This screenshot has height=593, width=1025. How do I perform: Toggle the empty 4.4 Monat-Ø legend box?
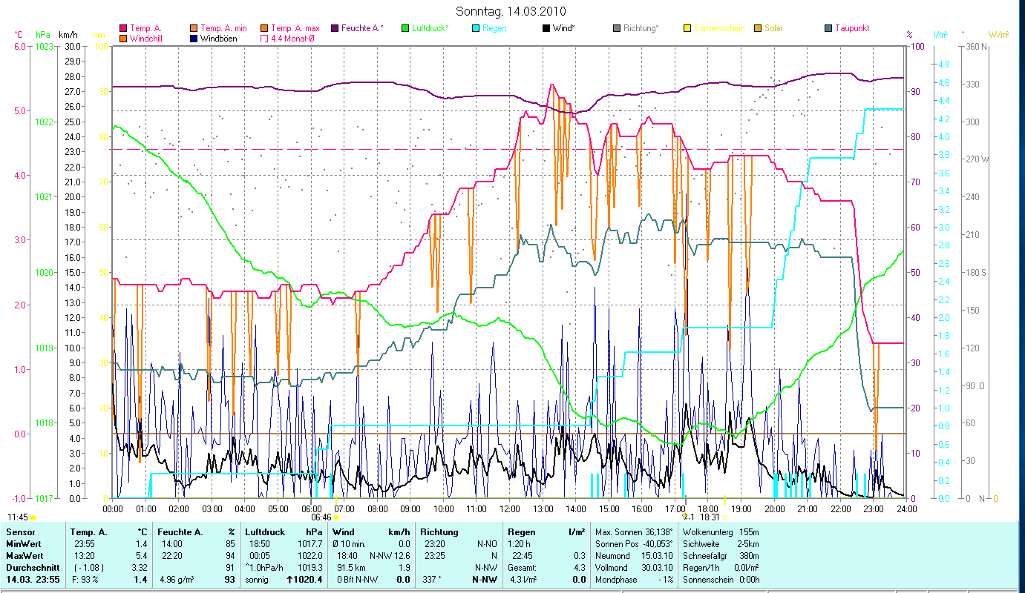[263, 39]
